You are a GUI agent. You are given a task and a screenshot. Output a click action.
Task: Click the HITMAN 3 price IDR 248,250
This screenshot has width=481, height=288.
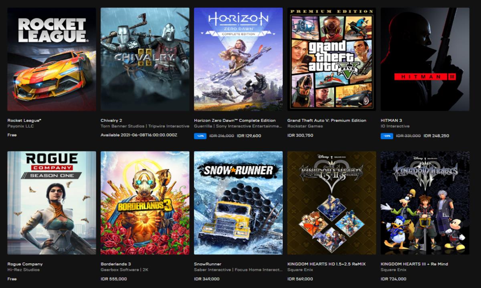(x=437, y=136)
